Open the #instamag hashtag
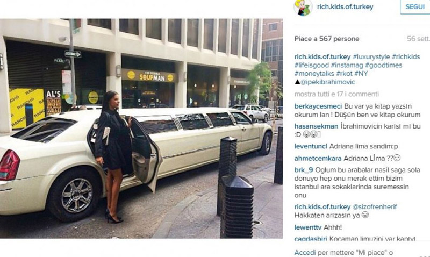The height and width of the screenshot is (257, 430). [x=347, y=65]
